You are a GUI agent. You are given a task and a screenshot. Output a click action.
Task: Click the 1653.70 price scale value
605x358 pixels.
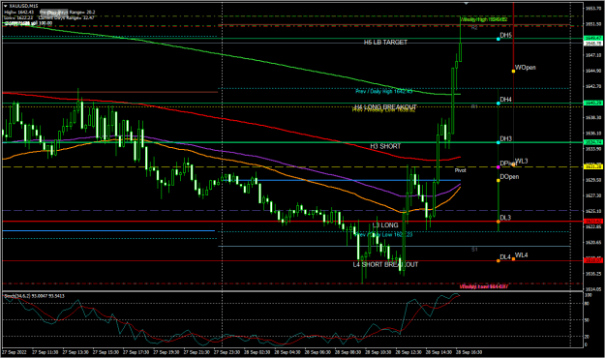[x=593, y=8]
